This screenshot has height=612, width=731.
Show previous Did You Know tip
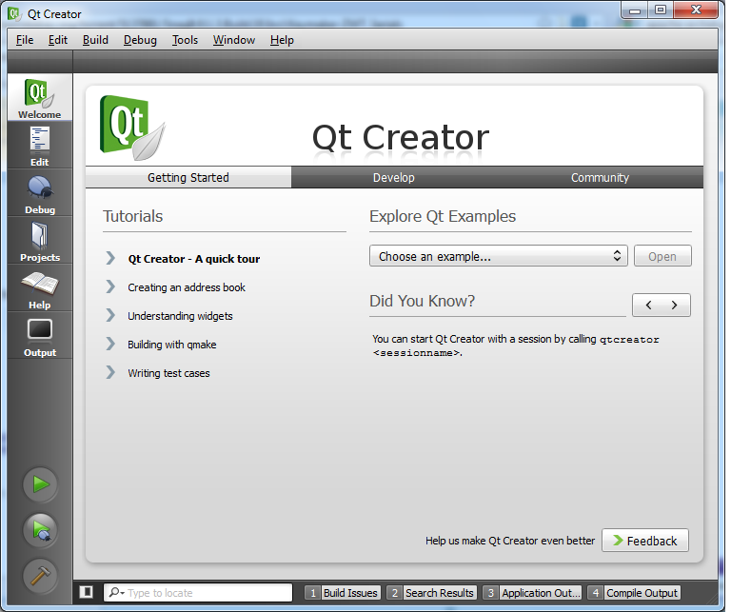tap(648, 306)
